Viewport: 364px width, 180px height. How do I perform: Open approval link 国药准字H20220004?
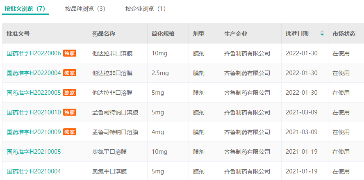(34, 73)
